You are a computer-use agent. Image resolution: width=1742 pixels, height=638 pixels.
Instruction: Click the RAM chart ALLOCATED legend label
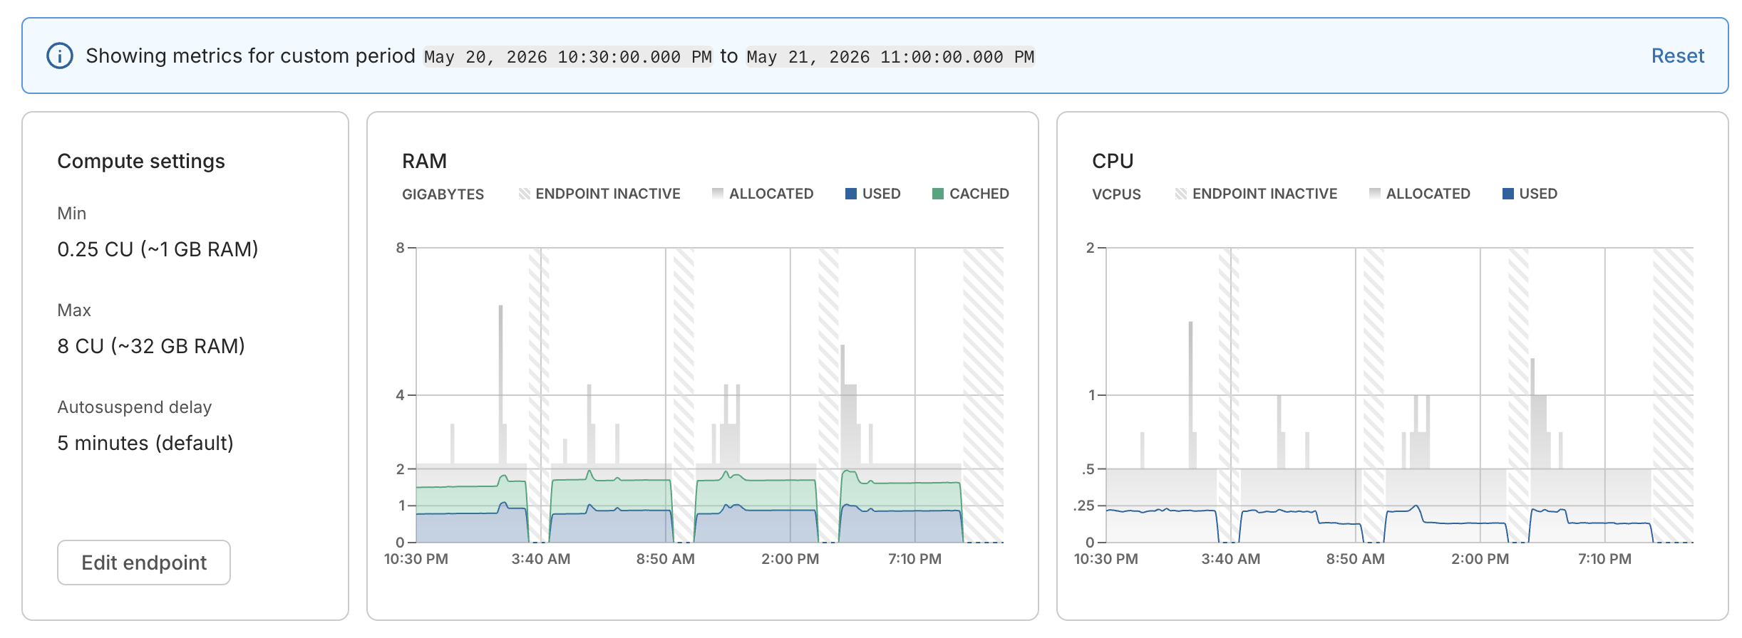point(771,194)
